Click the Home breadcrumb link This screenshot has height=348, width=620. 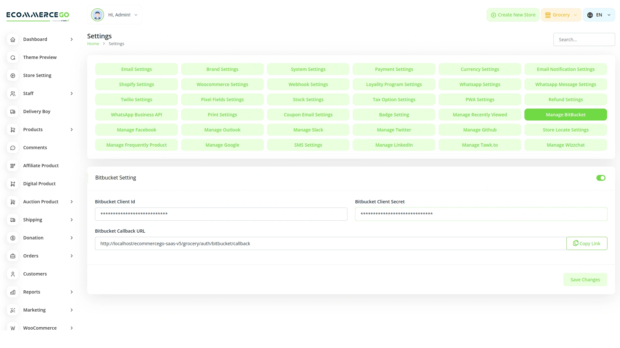93,43
